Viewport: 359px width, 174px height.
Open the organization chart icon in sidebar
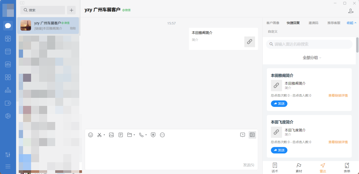coord(8,90)
